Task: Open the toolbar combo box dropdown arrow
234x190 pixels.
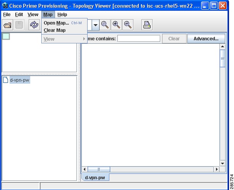Action: coord(96,25)
